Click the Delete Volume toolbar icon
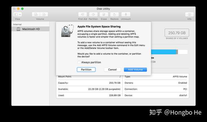 pos(44,15)
